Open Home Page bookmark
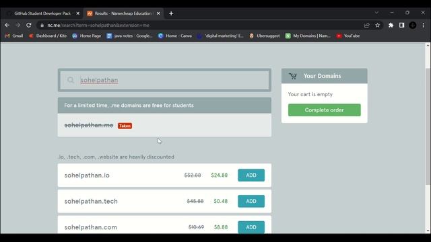The width and height of the screenshot is (431, 242). click(x=87, y=36)
